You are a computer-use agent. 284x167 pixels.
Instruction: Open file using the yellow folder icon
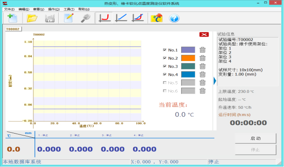coord(32,18)
